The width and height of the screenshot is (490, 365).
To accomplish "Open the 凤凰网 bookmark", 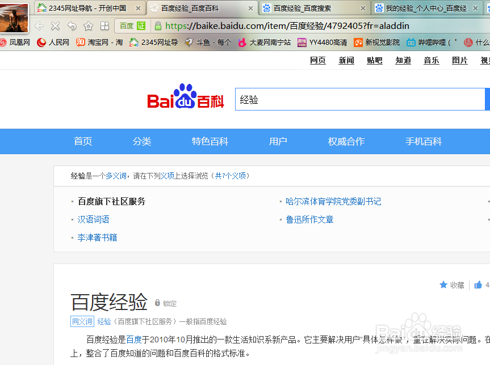I will (15, 42).
